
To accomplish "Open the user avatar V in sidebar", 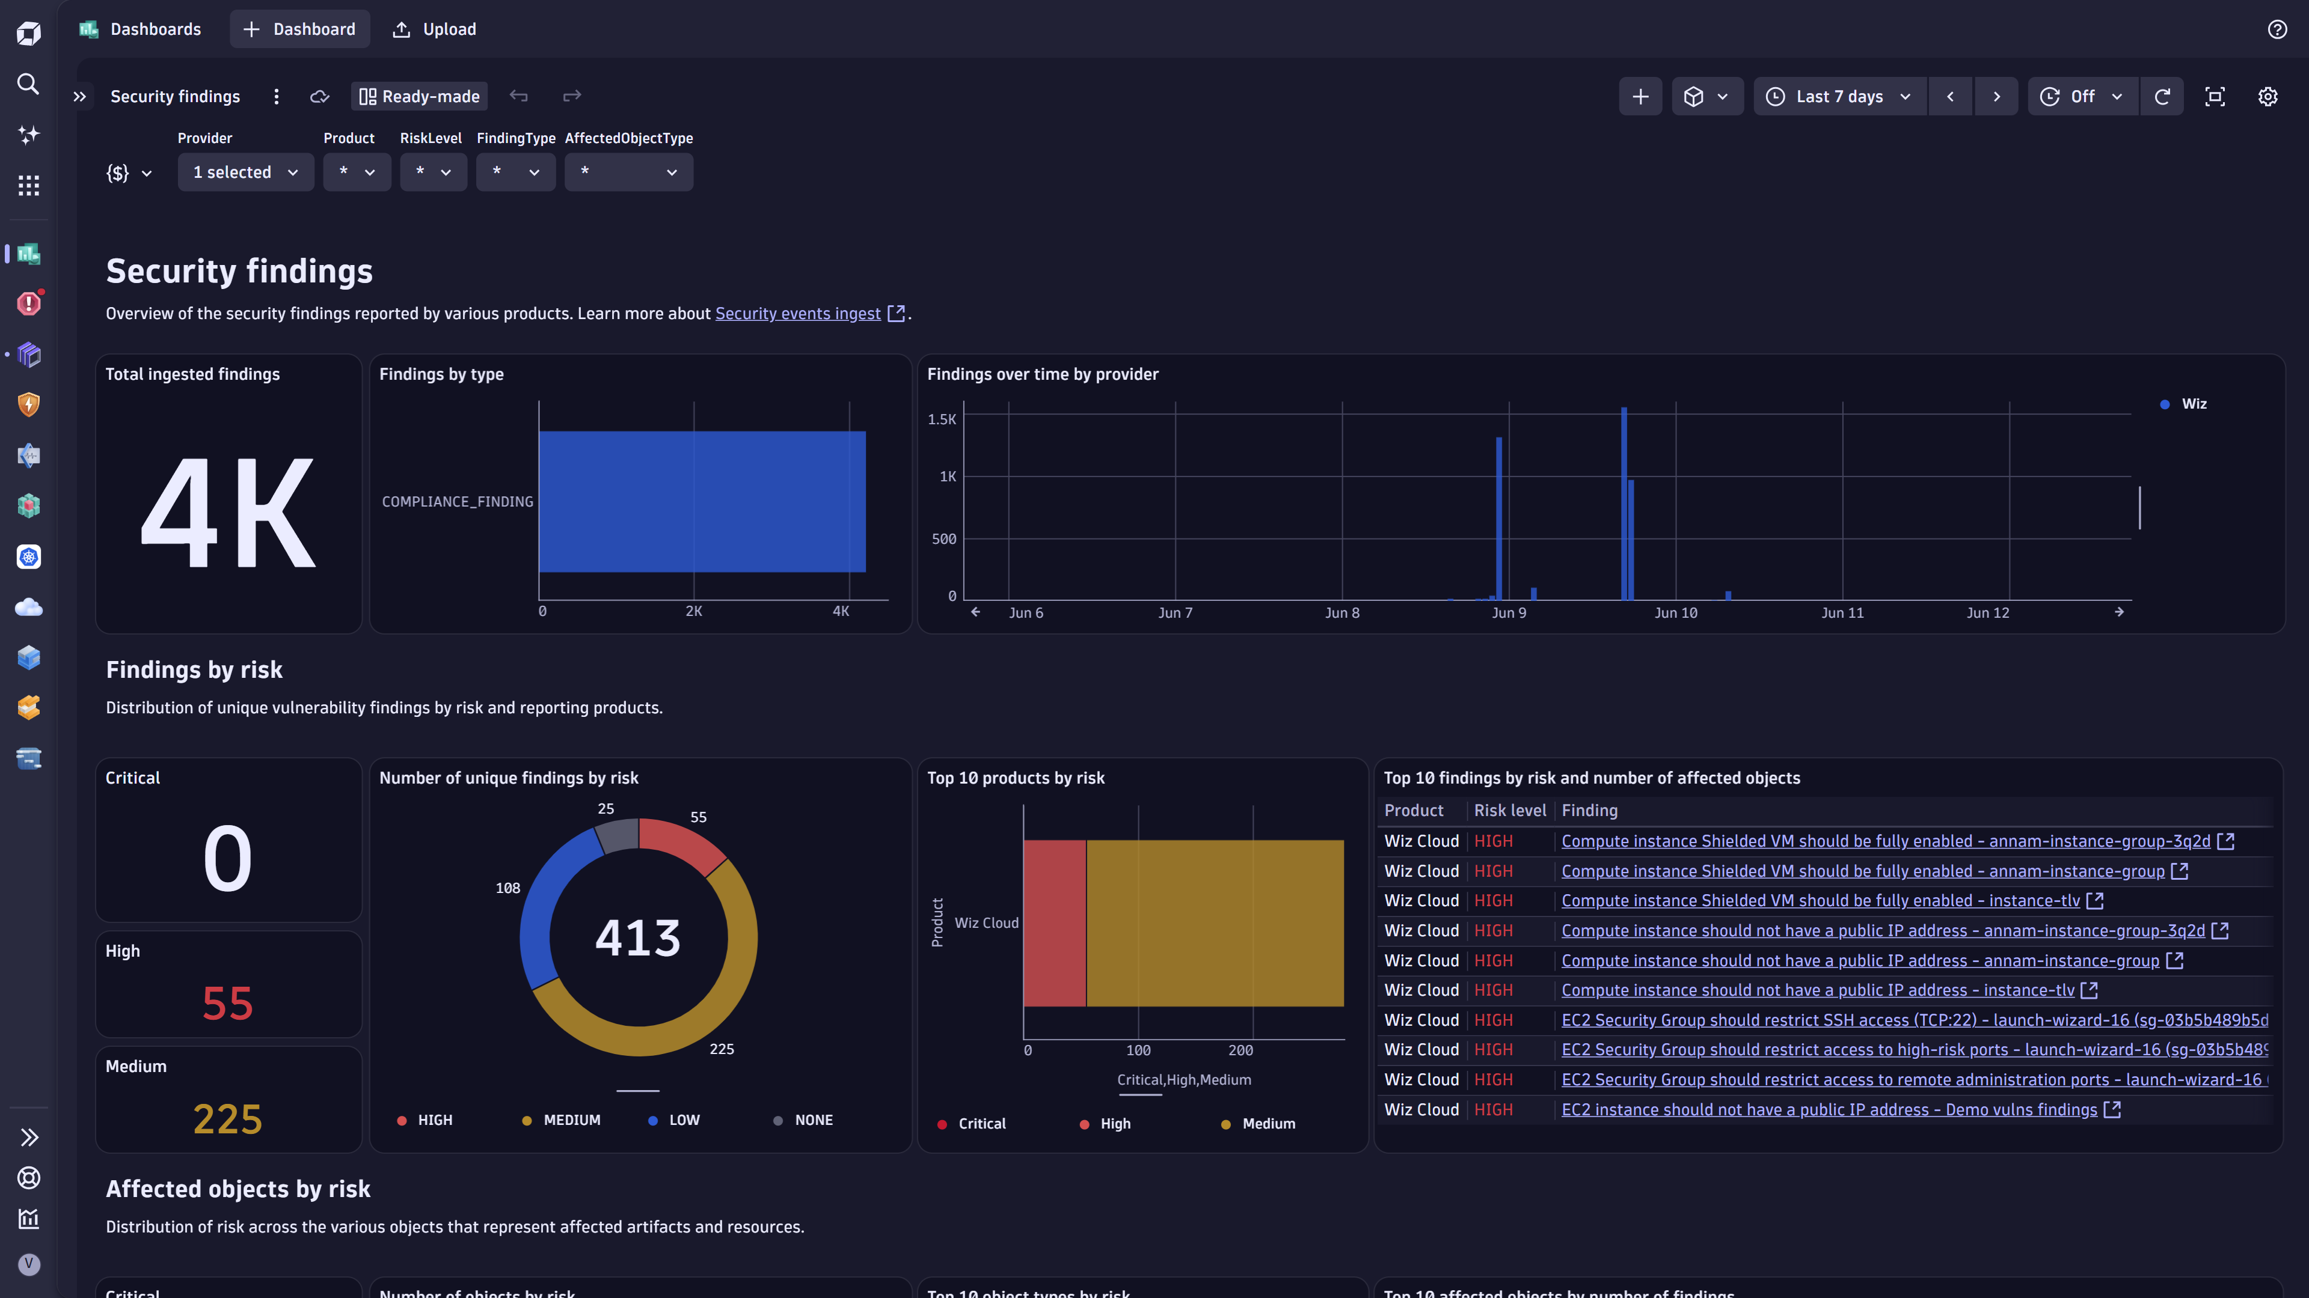I will [29, 1264].
